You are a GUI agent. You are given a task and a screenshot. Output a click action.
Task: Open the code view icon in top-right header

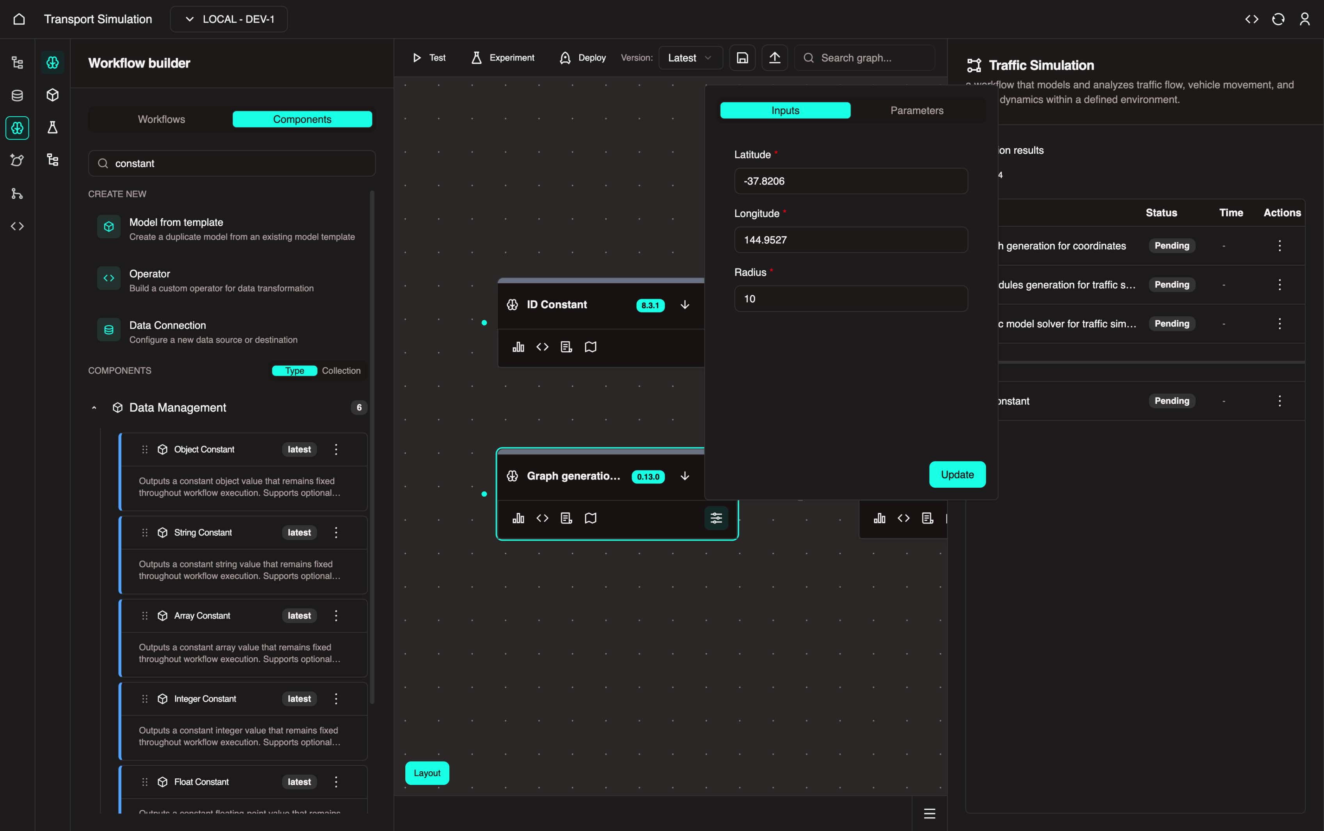pos(1251,19)
